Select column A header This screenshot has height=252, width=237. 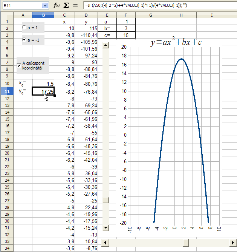pos(23,15)
